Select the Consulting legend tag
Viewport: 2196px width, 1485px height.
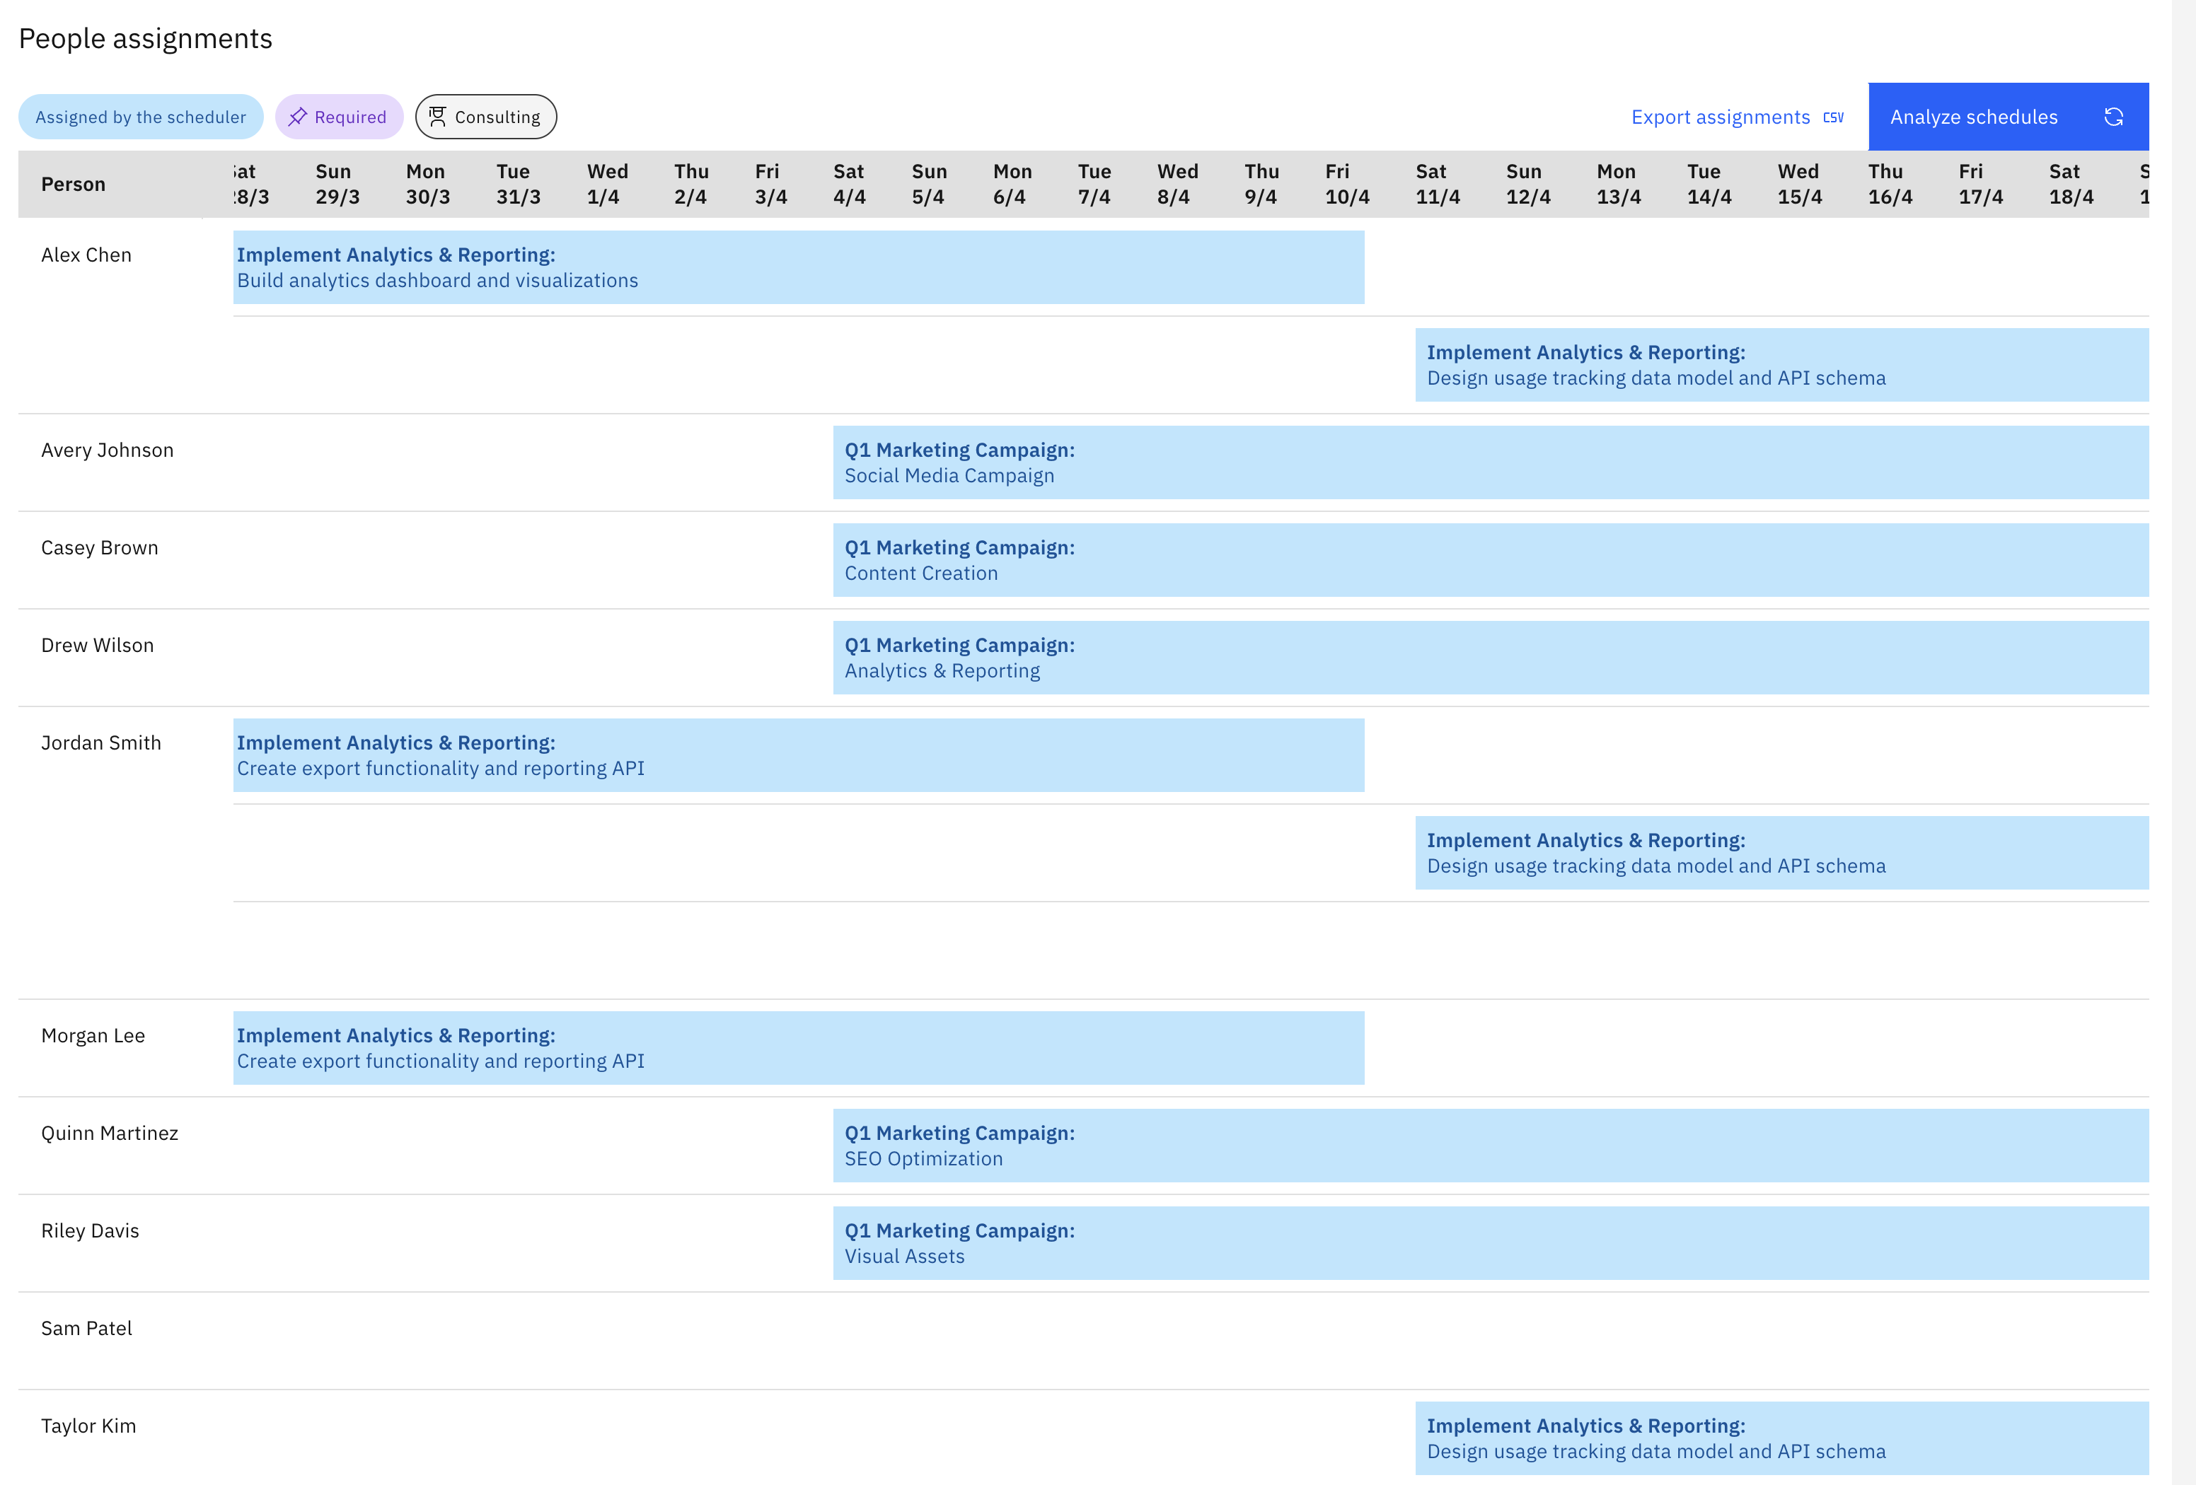coord(486,116)
